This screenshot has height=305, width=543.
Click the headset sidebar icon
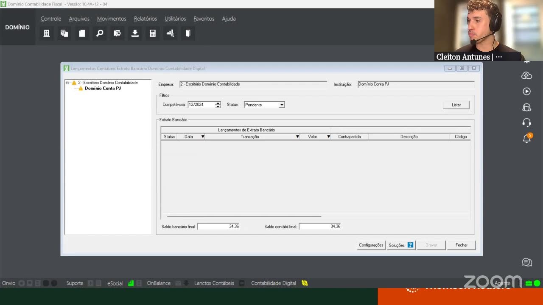[x=526, y=123]
